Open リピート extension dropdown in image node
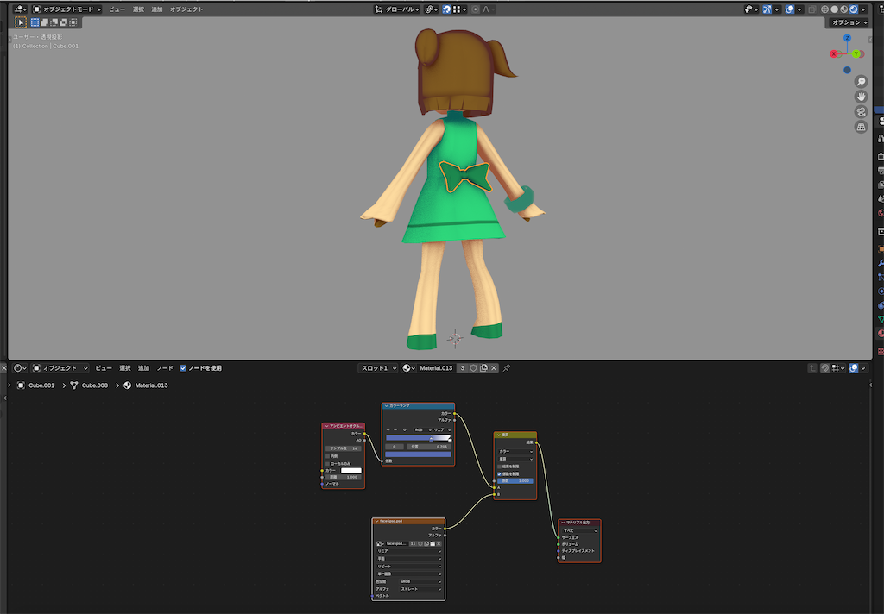Viewport: 884px width, 614px height. coord(408,566)
